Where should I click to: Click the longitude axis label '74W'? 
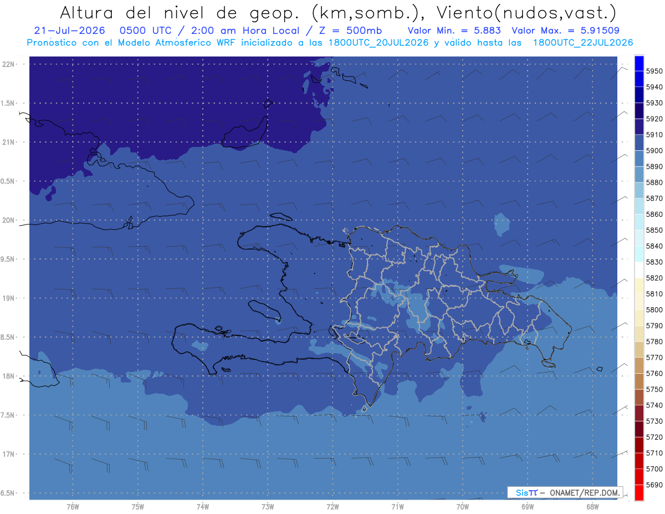pos(203,507)
